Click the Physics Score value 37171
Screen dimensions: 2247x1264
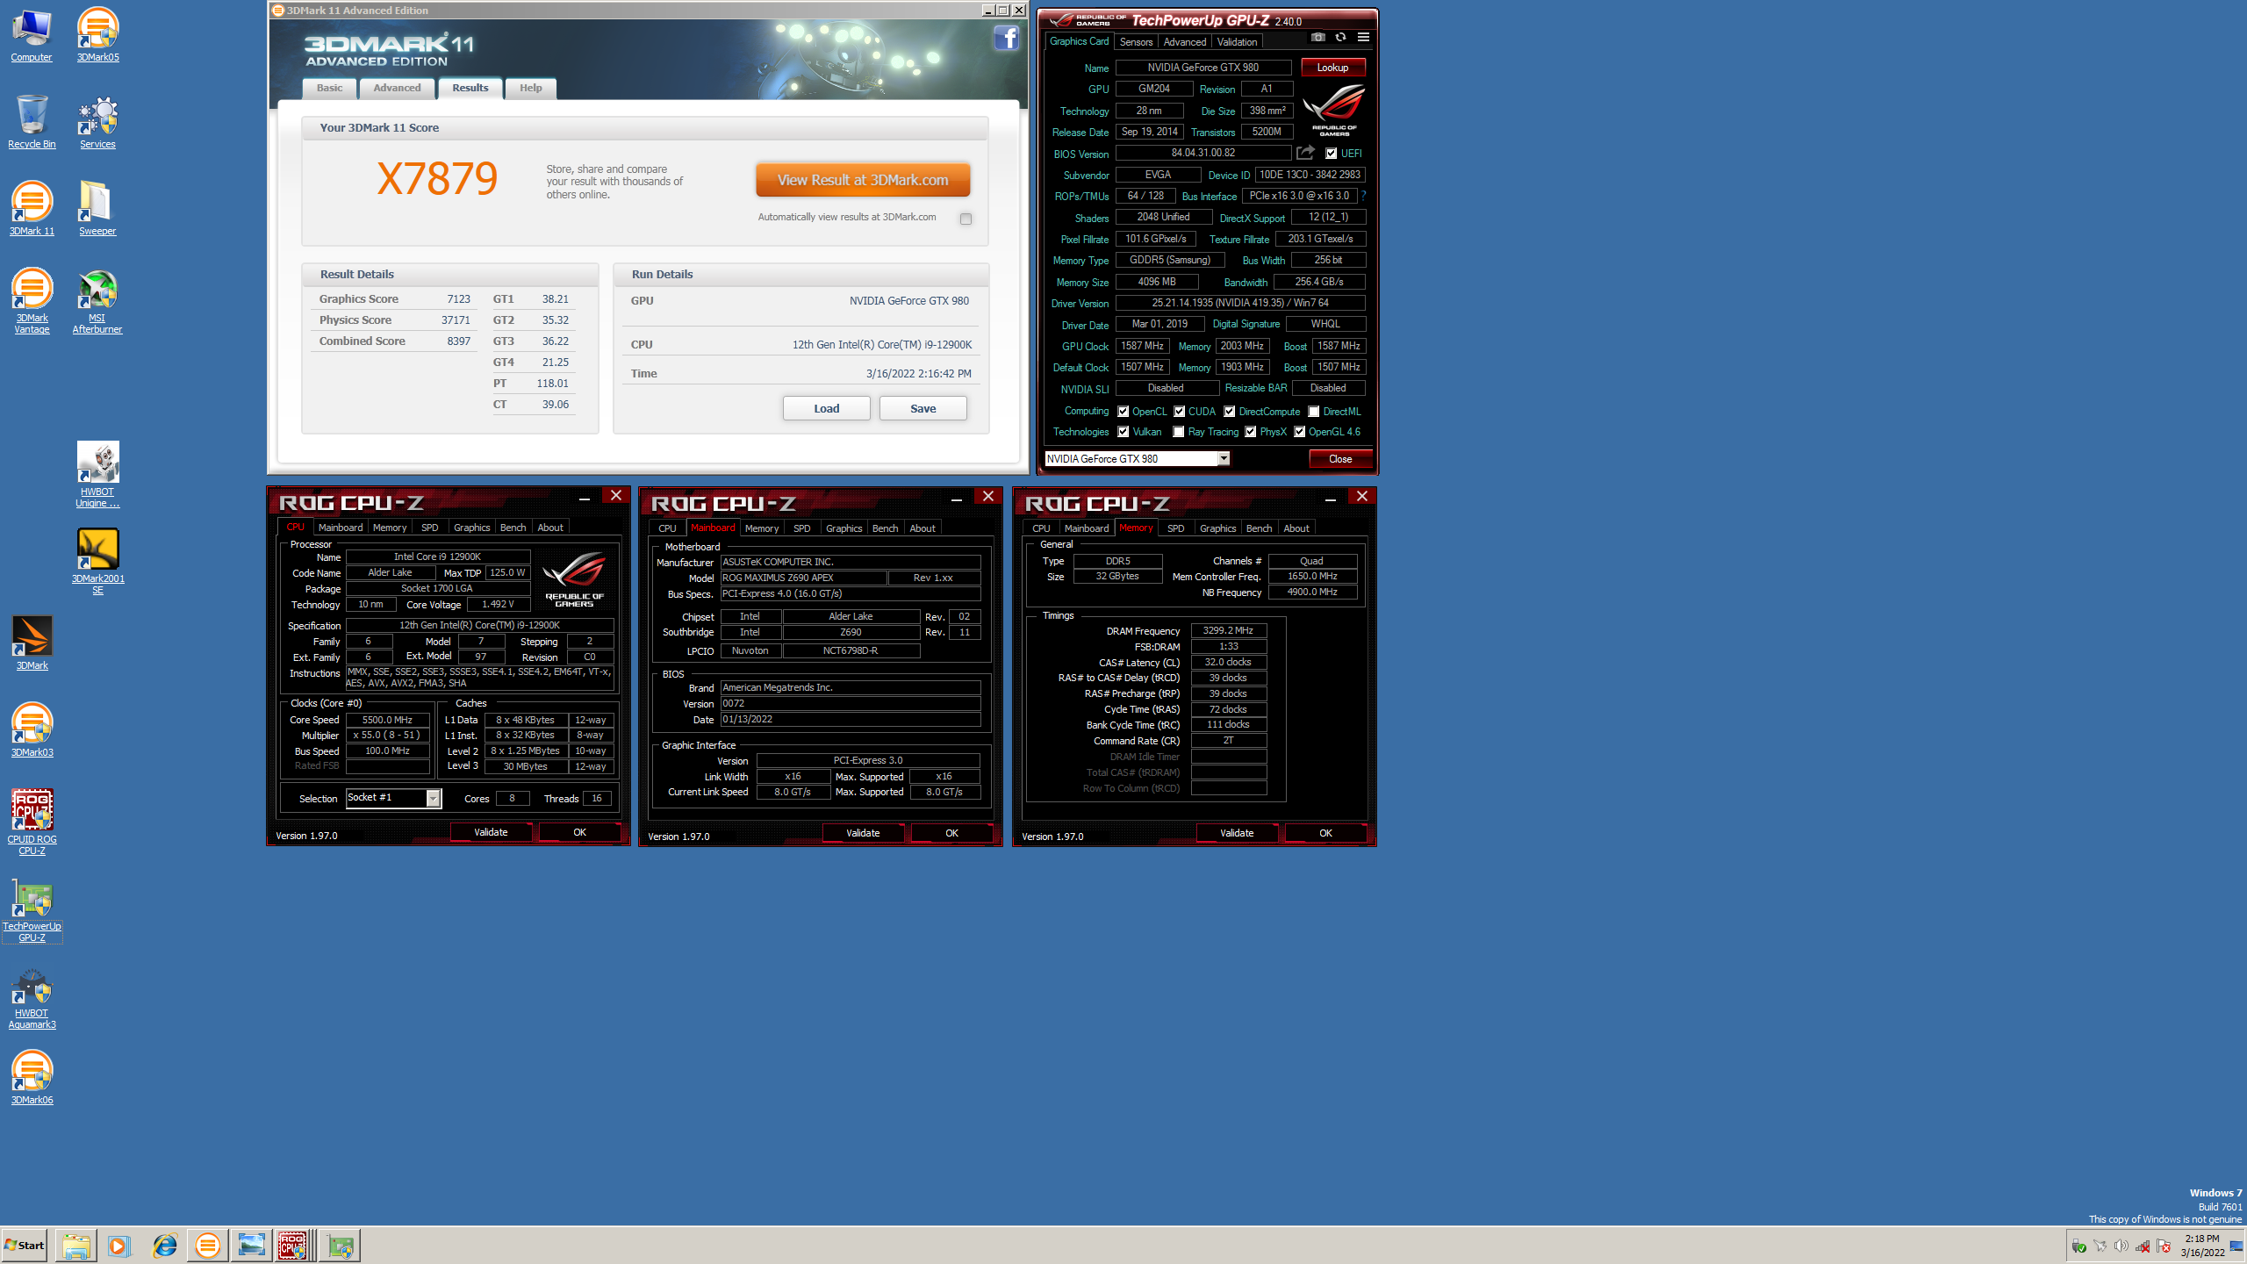click(456, 320)
